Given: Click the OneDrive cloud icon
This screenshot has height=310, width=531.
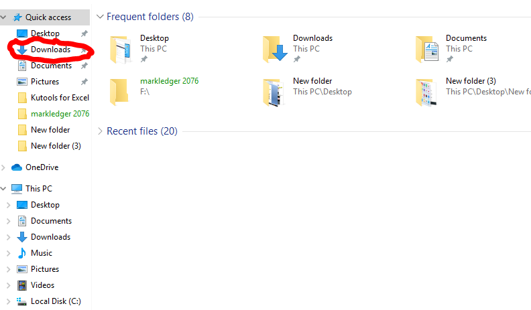Looking at the screenshot, I should (17, 167).
